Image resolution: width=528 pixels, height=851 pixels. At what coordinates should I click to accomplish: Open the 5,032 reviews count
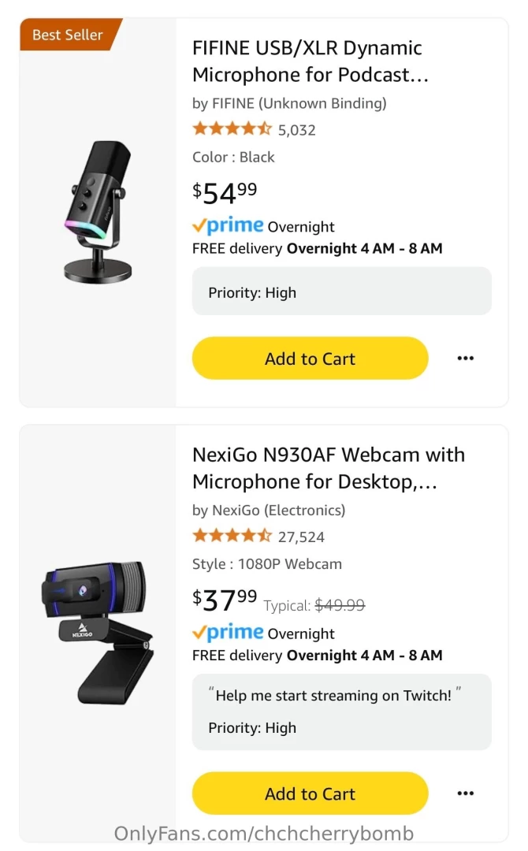(297, 130)
